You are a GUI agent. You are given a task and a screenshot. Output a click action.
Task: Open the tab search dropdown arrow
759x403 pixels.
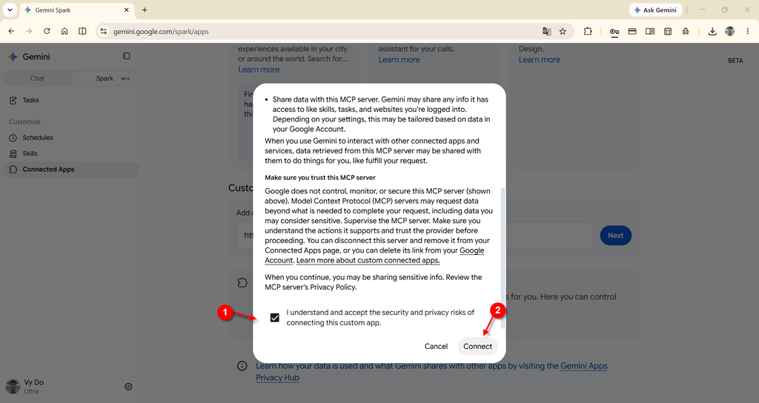tap(10, 10)
